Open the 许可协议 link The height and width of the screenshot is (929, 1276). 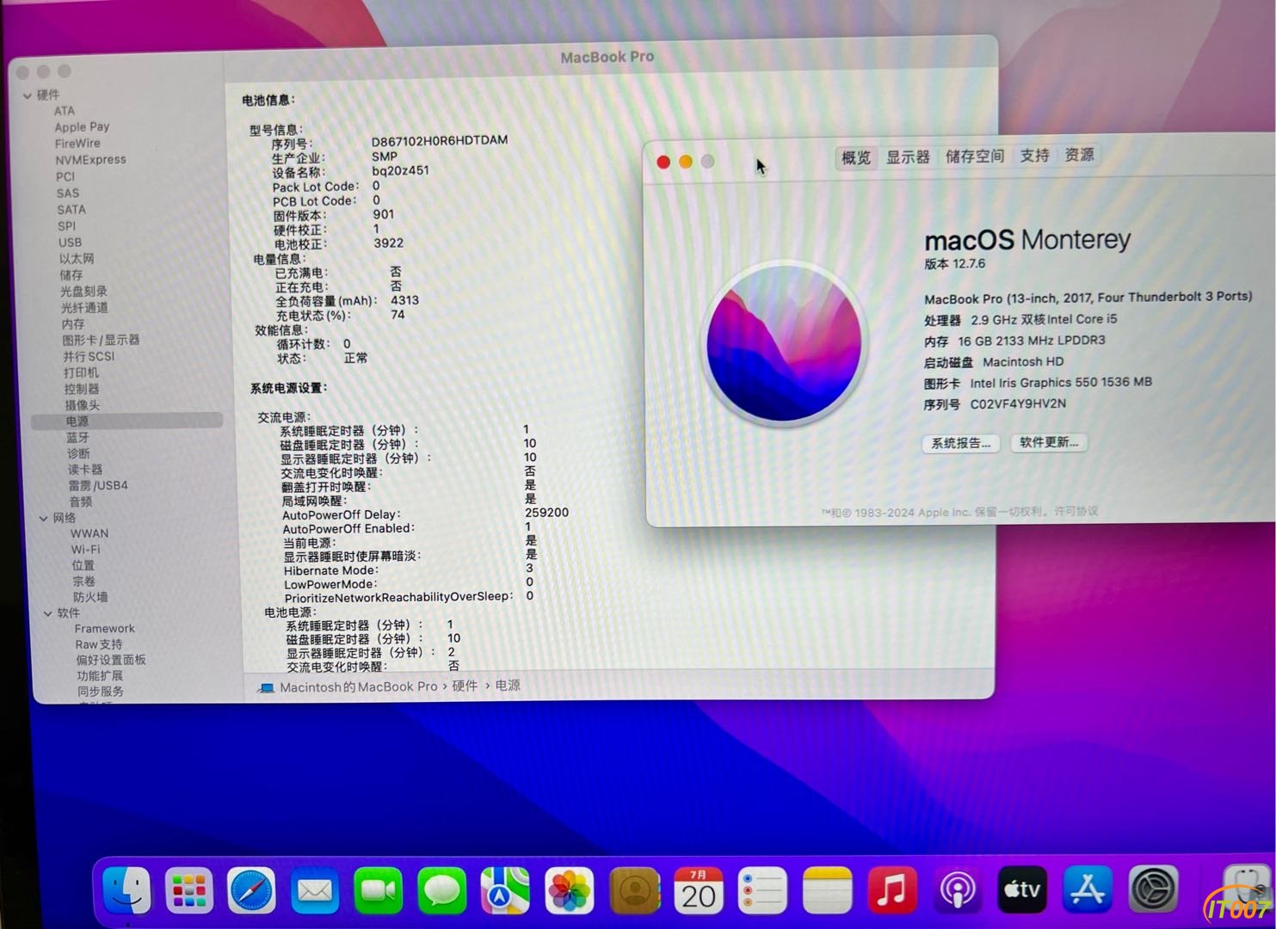click(x=1076, y=511)
